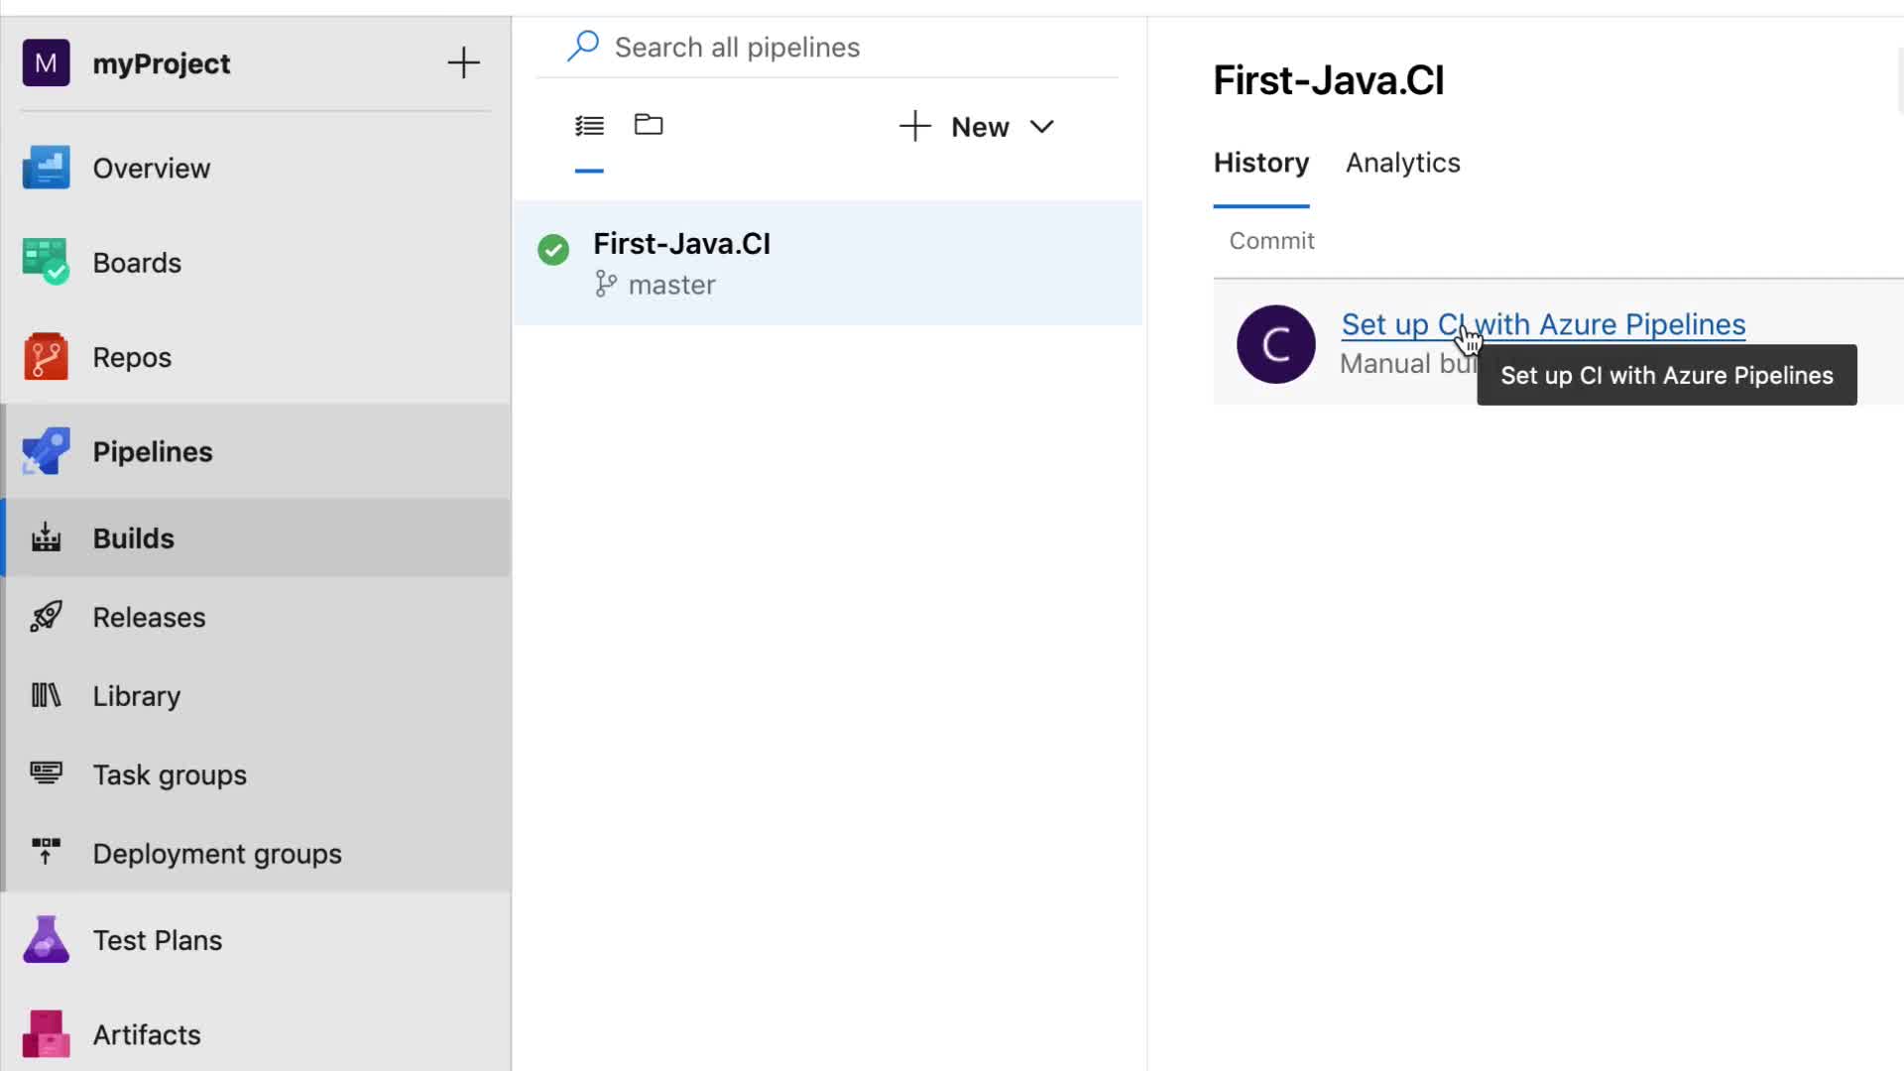Viewport: 1904px width, 1071px height.
Task: Click the Pipelines rocket icon
Action: (x=46, y=451)
